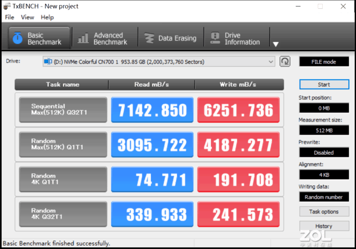Click the Start button
The image size is (356, 249).
click(x=324, y=85)
